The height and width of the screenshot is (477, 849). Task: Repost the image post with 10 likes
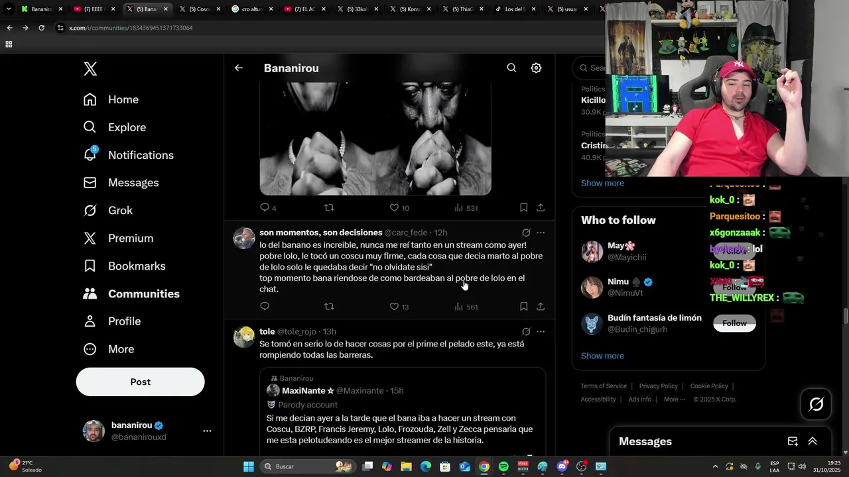tap(329, 207)
